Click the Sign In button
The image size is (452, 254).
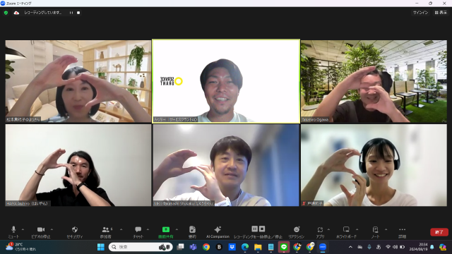(421, 13)
